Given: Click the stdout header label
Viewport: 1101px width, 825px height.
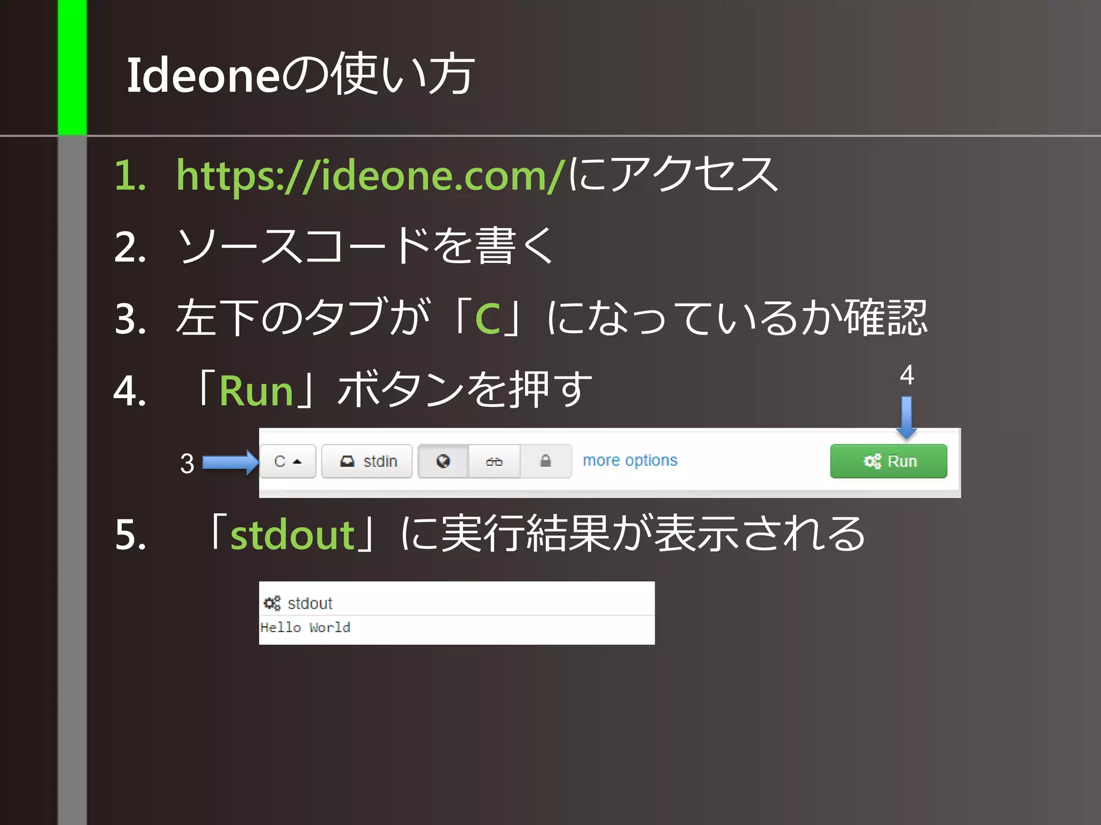Looking at the screenshot, I should (310, 604).
